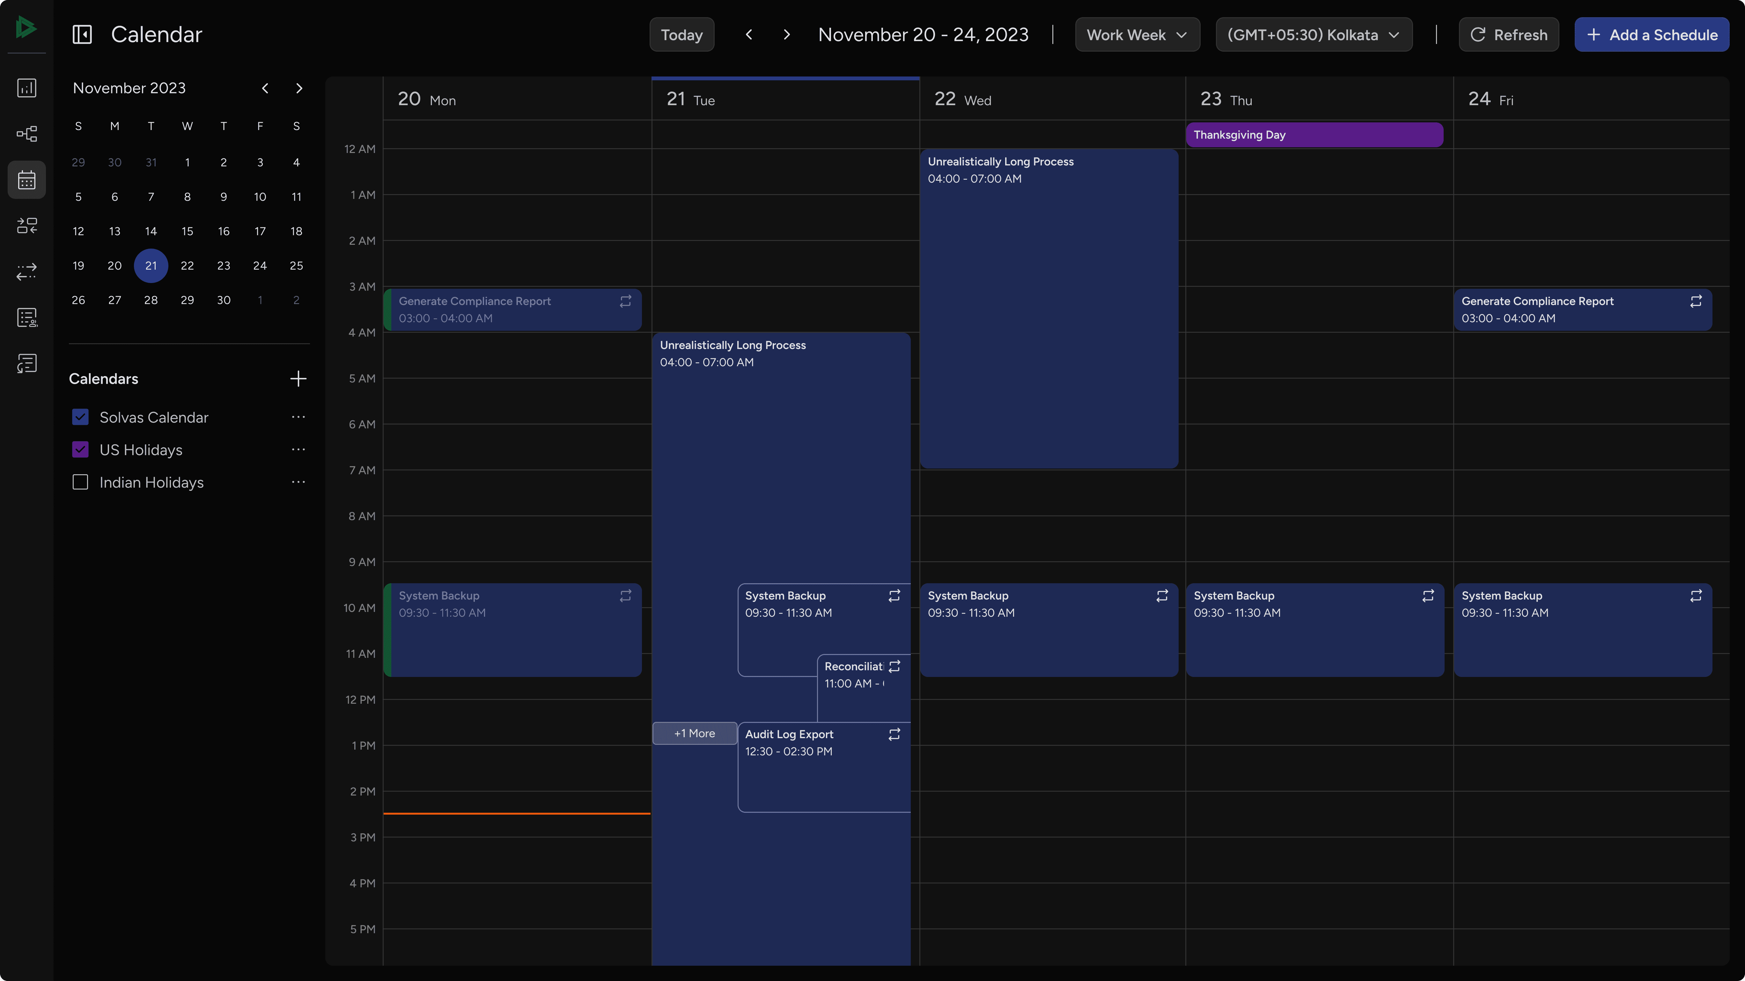
Task: Select the Calendar icon in the sidebar
Action: pos(26,179)
